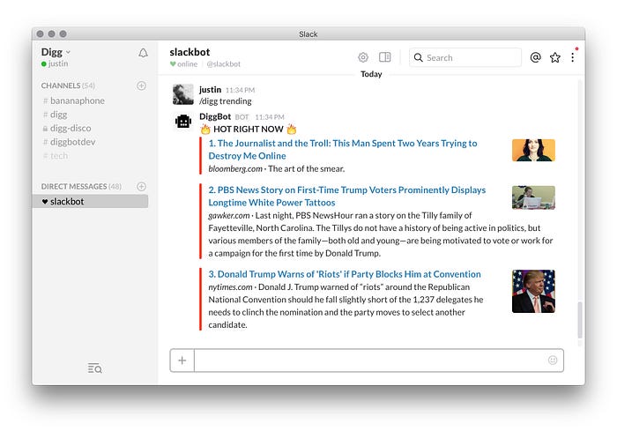Click the PBS story thumbnail image

click(533, 197)
